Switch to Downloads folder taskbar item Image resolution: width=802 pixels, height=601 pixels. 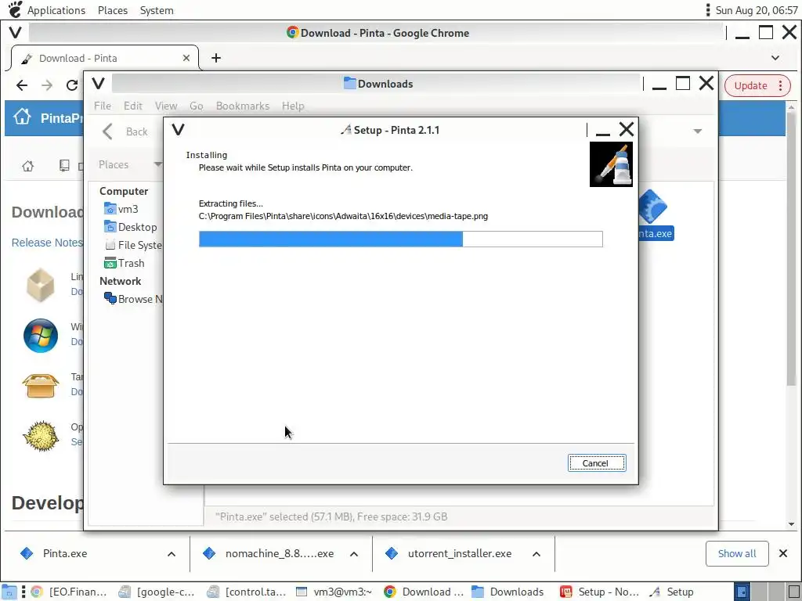(x=508, y=592)
